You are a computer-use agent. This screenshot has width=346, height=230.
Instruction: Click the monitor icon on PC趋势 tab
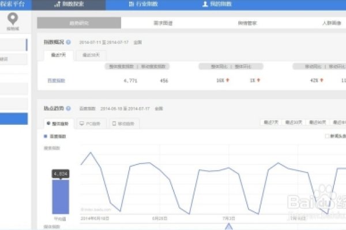coord(82,124)
